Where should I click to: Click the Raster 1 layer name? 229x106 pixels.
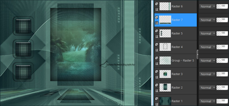click(x=177, y=101)
